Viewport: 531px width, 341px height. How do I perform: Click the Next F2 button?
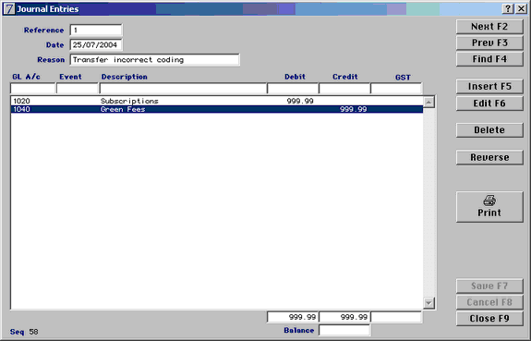click(x=489, y=27)
